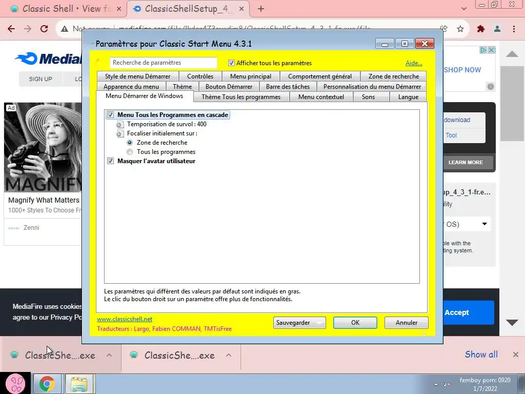Open second ClassicShe....exe download options chevron
525x394 pixels.
[x=229, y=355]
